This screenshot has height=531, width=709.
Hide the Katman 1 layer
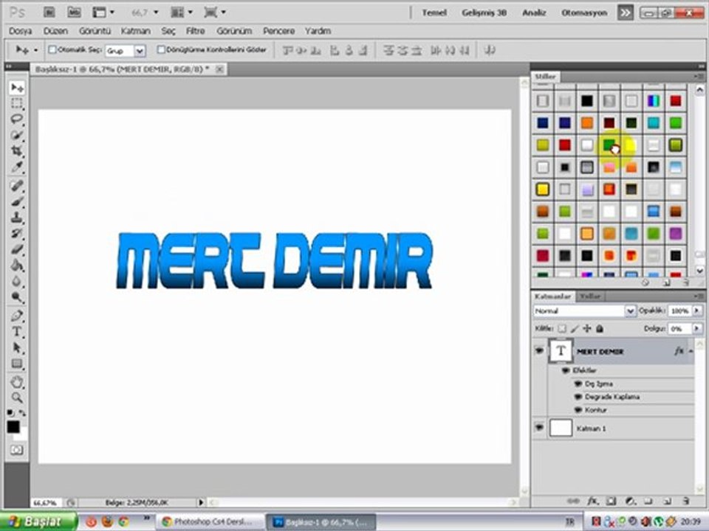coord(539,427)
